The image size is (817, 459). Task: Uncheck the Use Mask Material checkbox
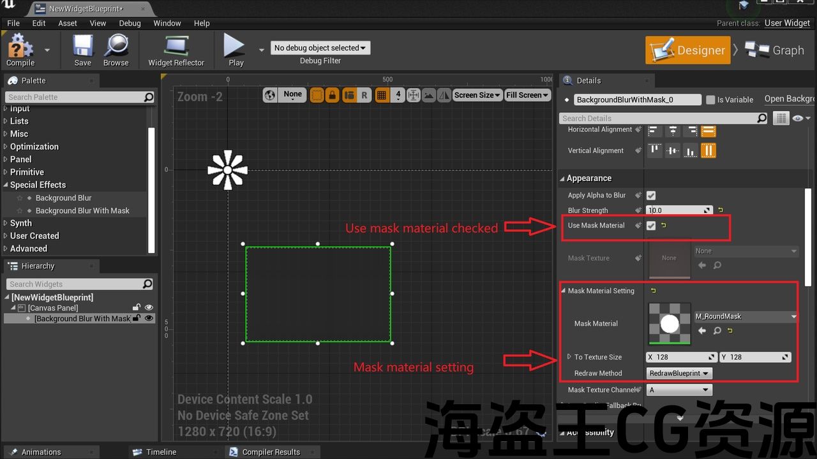click(651, 226)
